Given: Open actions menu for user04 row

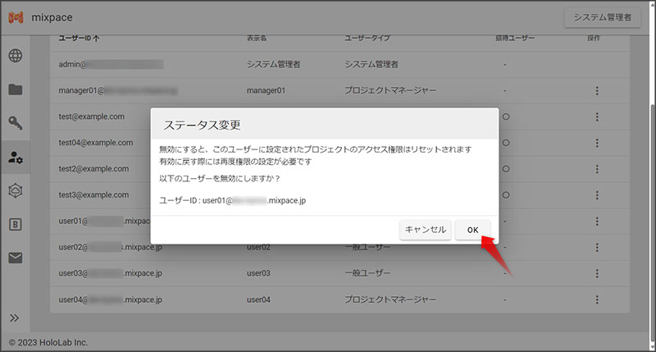Looking at the screenshot, I should coord(597,300).
